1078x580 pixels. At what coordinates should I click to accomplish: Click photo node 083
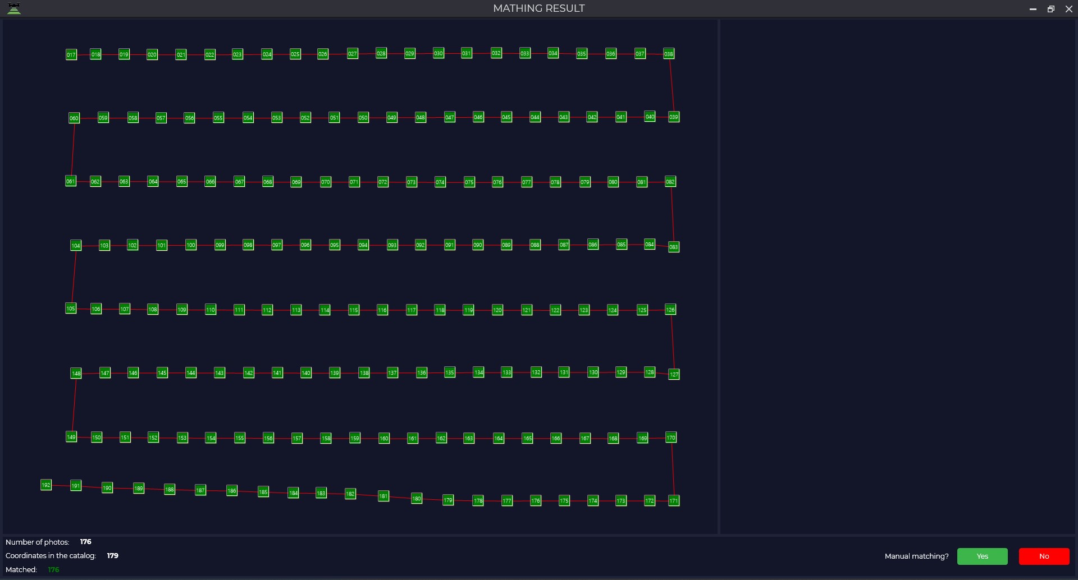(674, 247)
